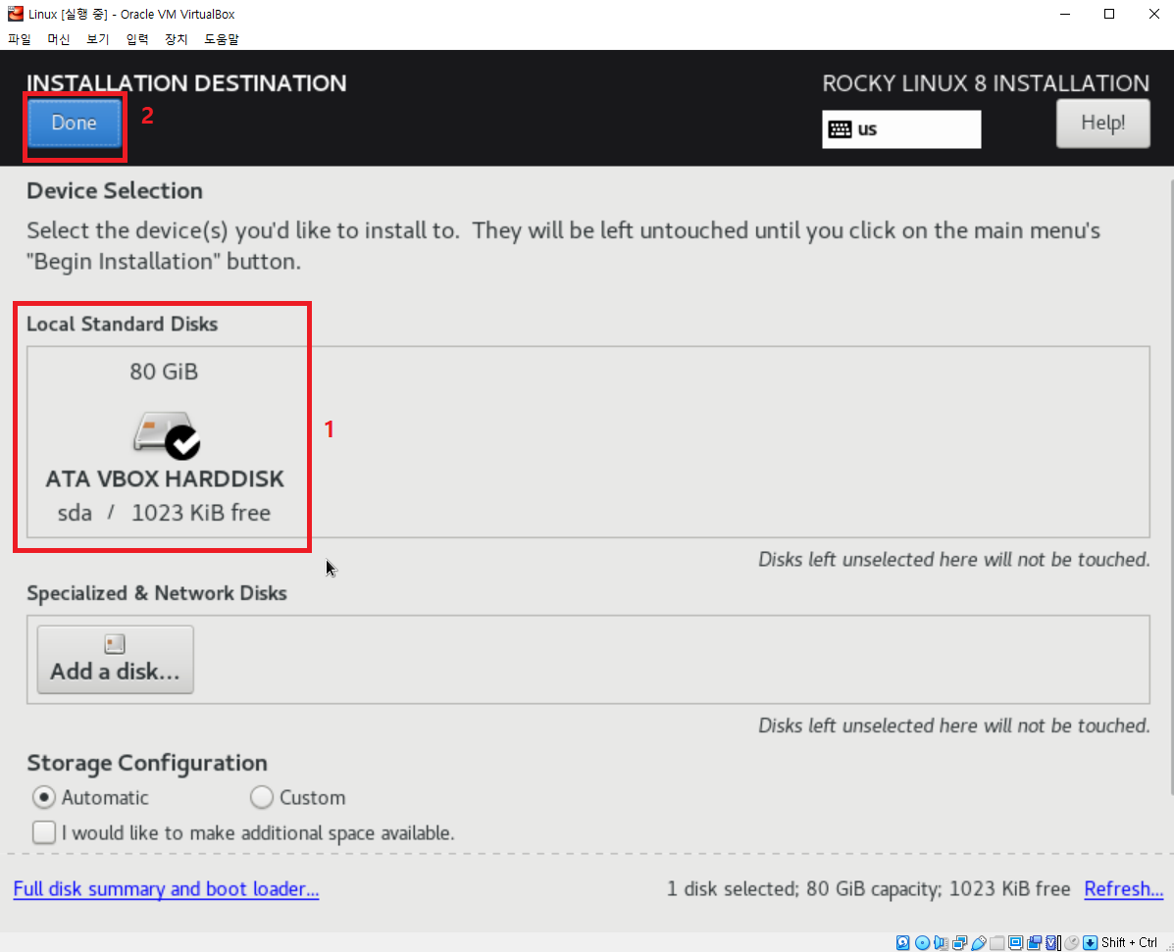Click the CPU virtualization status icon
The height and width of the screenshot is (952, 1174).
1053,942
